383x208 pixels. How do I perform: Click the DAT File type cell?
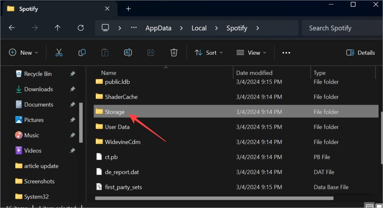pos(324,172)
